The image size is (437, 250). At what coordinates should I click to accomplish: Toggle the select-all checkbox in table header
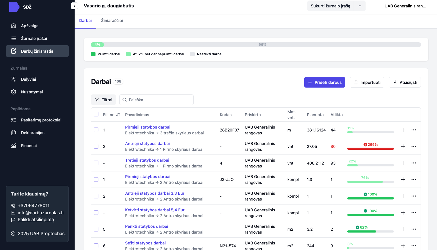click(96, 114)
